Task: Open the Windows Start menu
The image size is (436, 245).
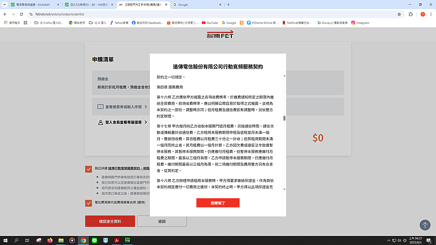Action: [5, 241]
